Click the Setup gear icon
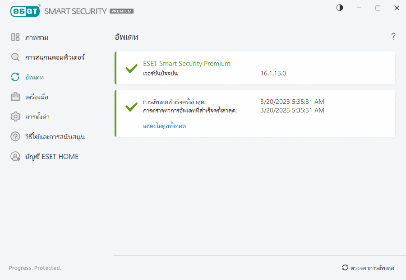The height and width of the screenshot is (280, 406). pyautogui.click(x=15, y=117)
